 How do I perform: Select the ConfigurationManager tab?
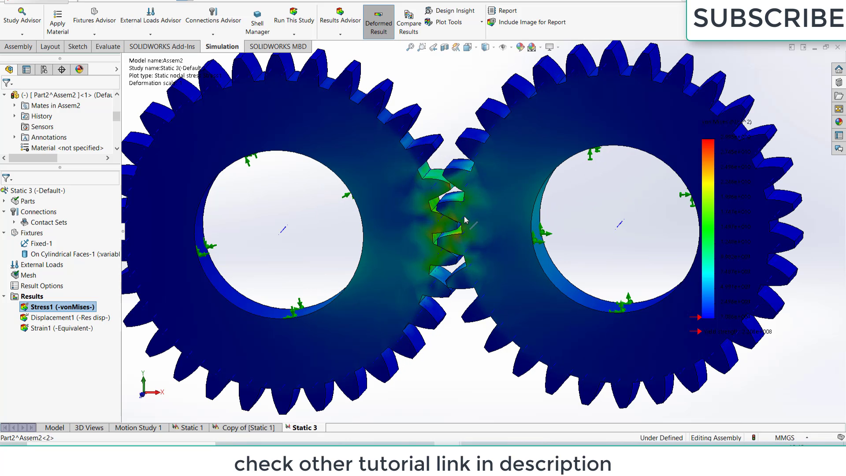click(44, 69)
